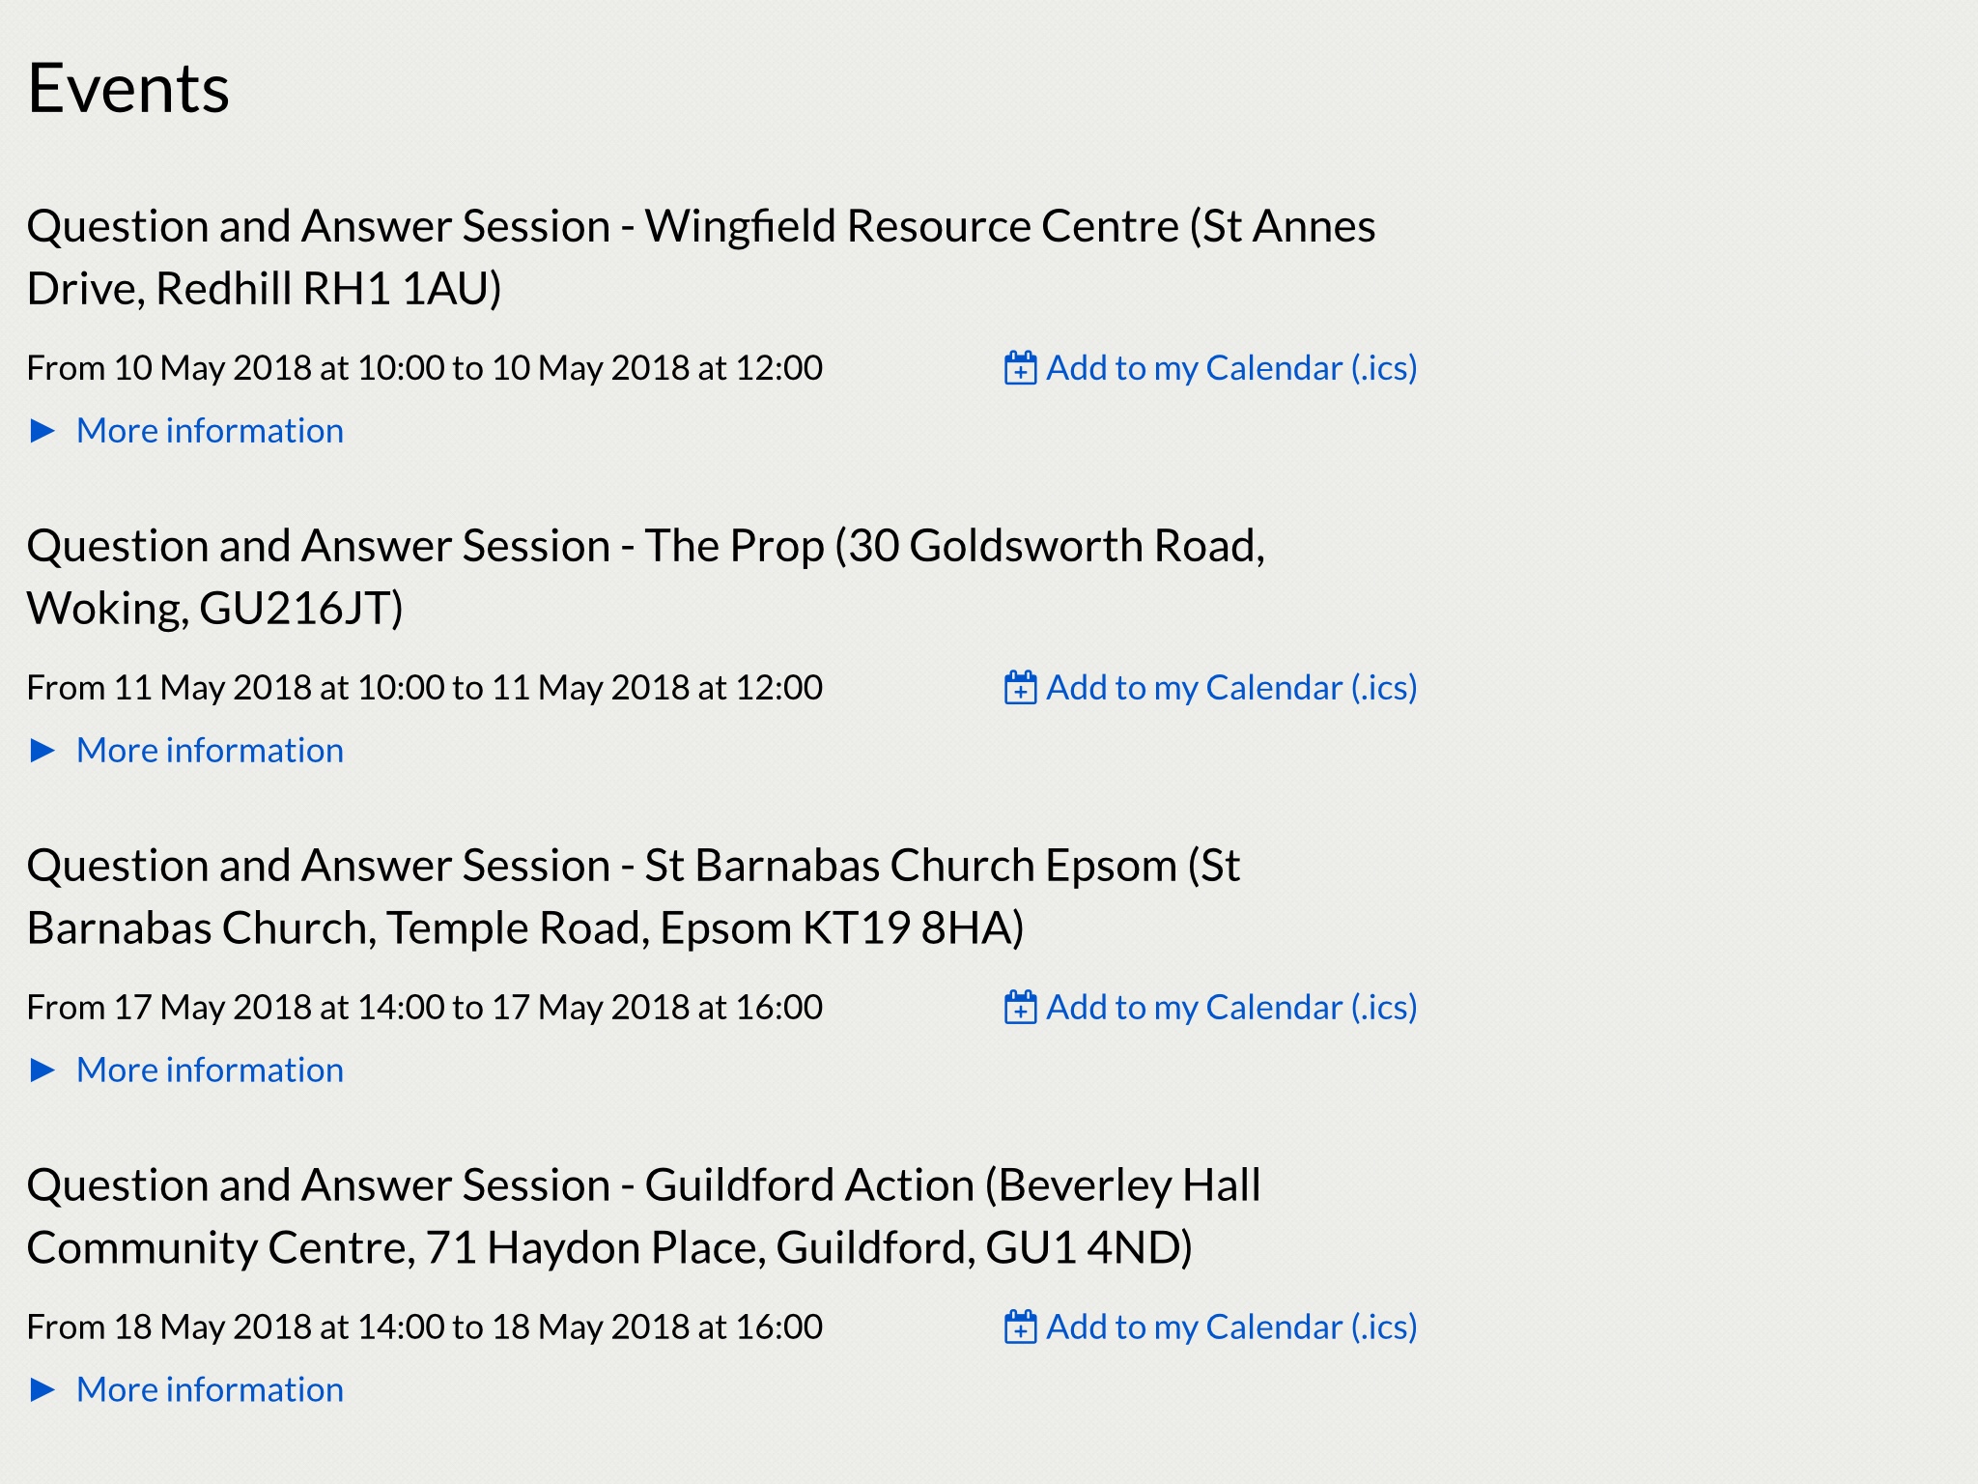Screen dimensions: 1978x1484
Task: Show "More information" for the Guildford session
Action: coord(210,1390)
